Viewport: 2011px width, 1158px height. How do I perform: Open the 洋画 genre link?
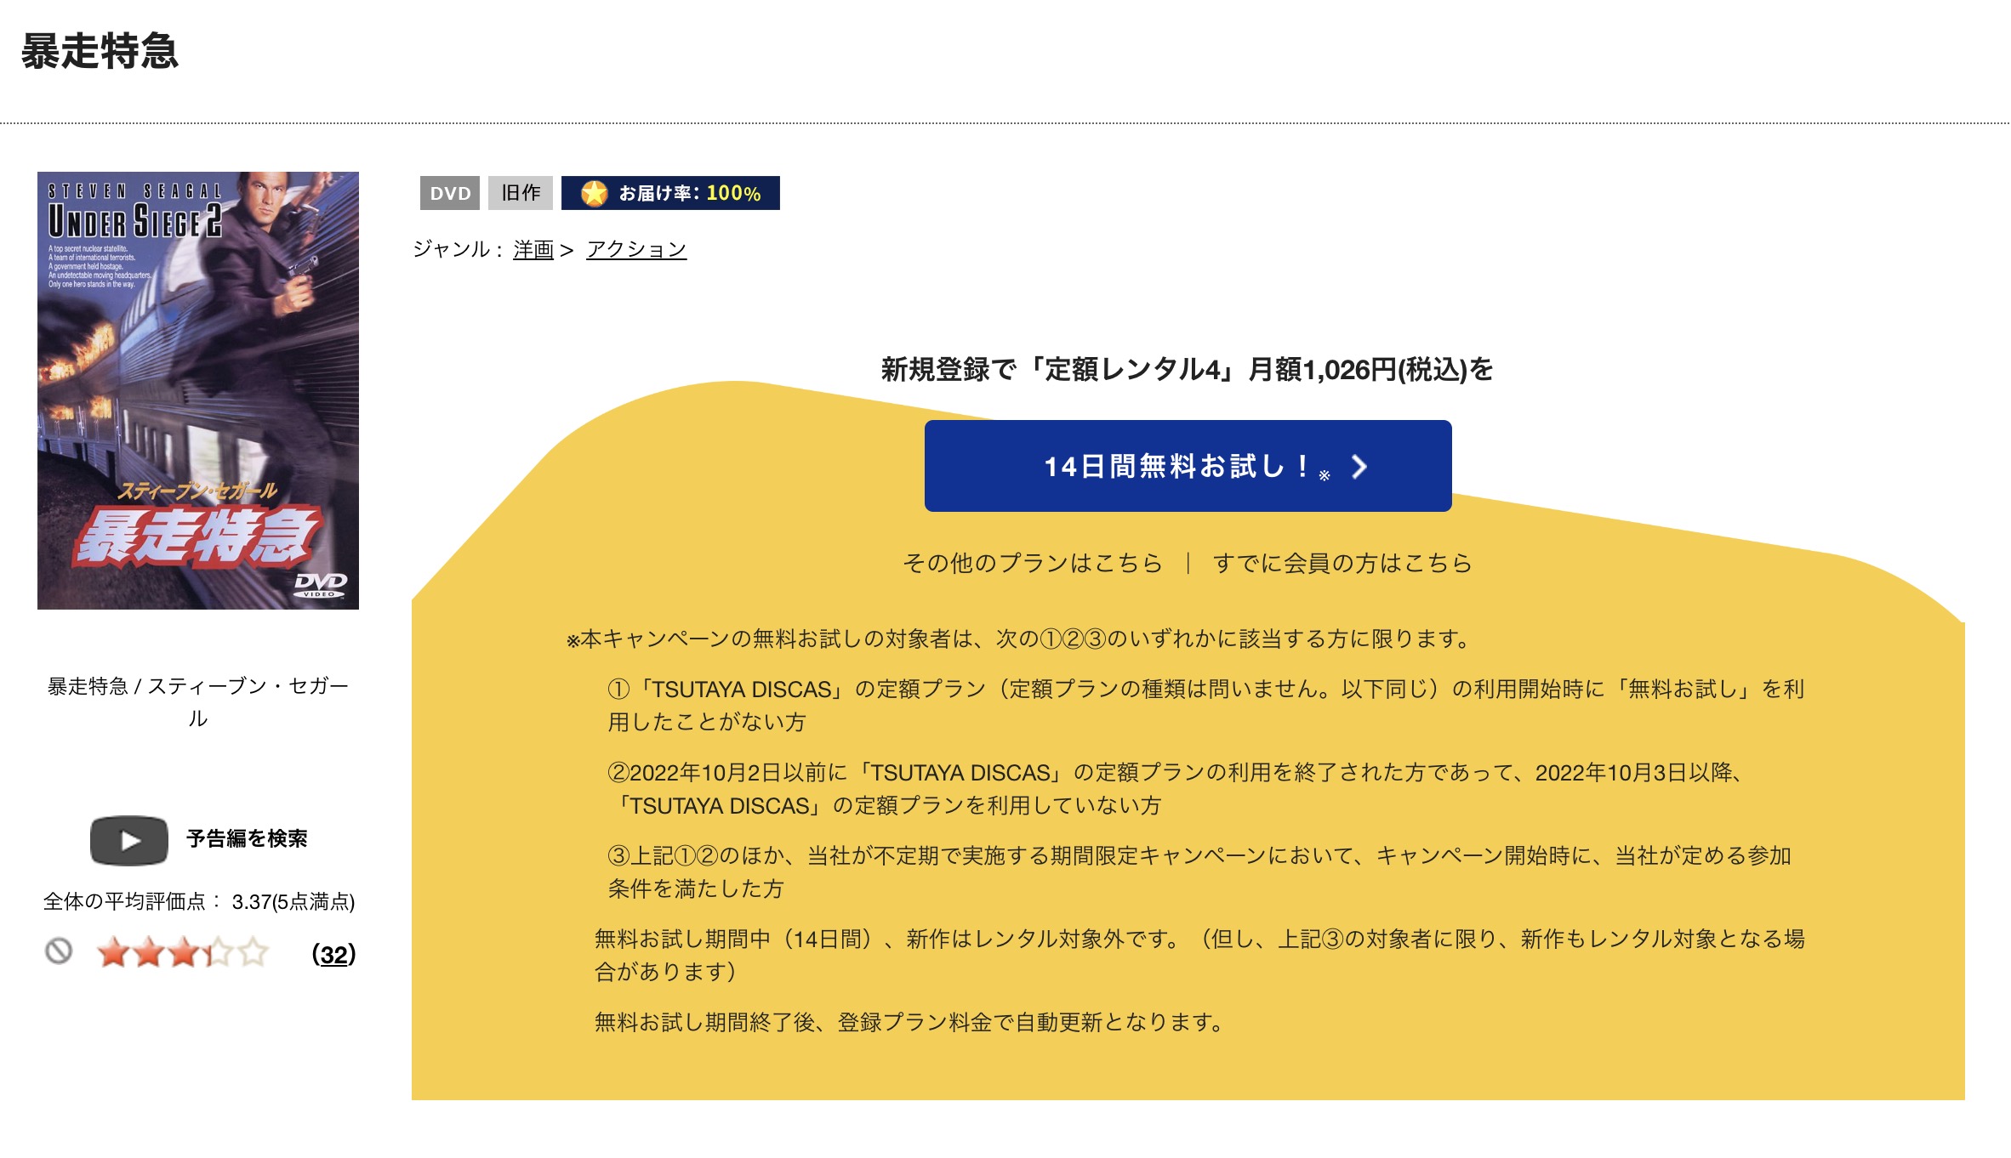click(x=533, y=249)
